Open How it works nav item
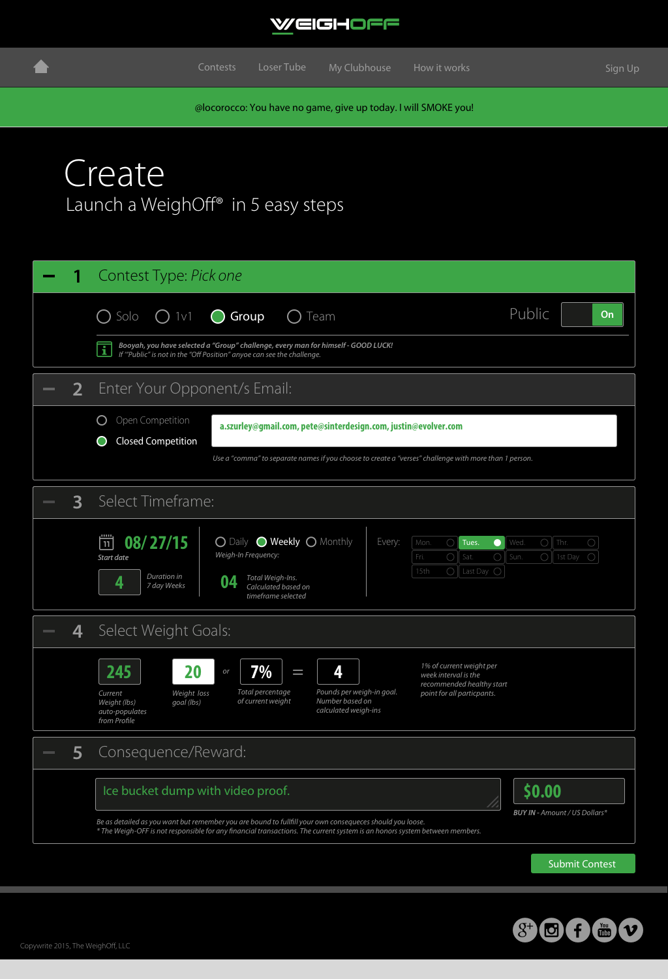668x979 pixels. click(x=442, y=68)
